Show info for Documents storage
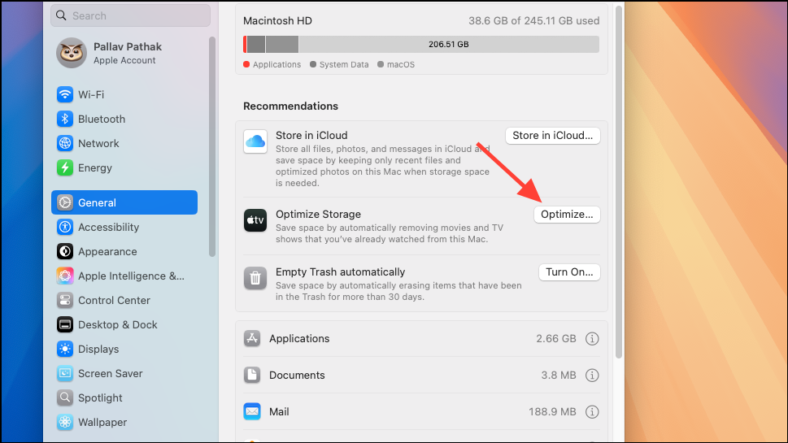The height and width of the screenshot is (443, 788). point(592,375)
